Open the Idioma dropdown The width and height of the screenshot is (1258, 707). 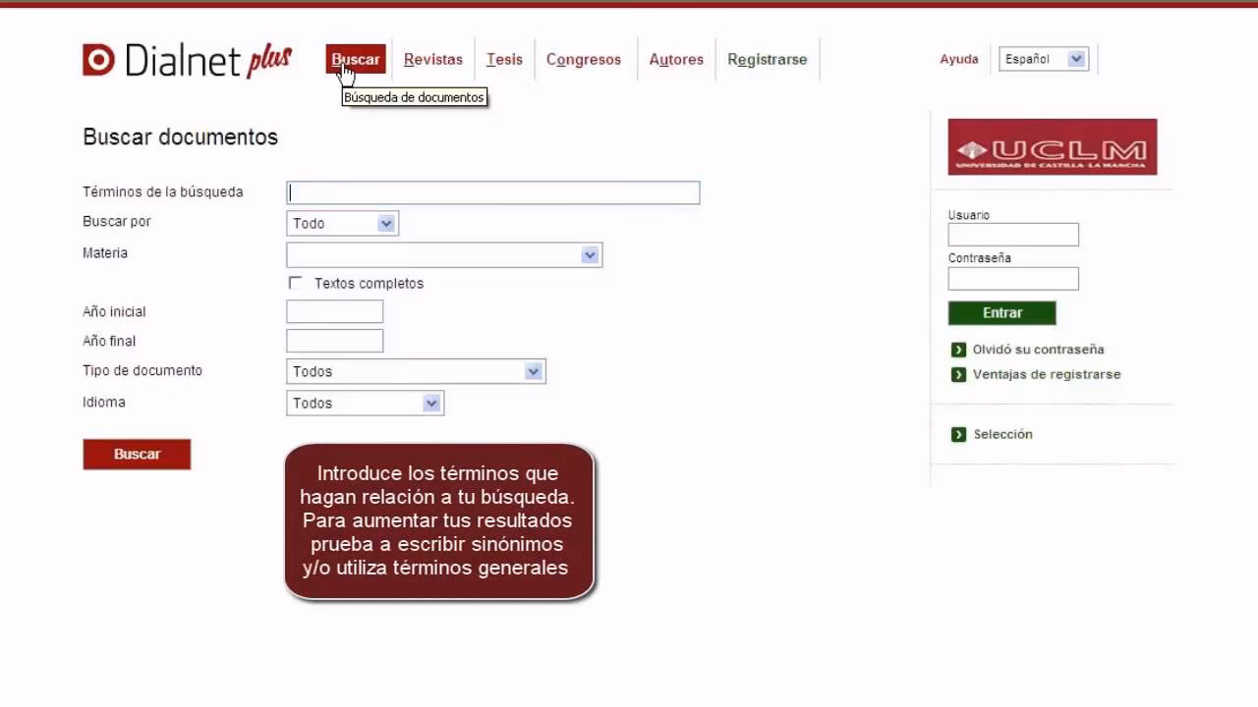coord(365,403)
